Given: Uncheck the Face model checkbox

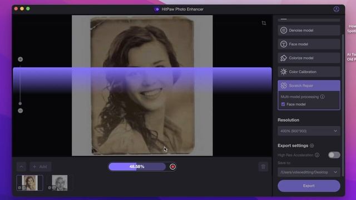Looking at the screenshot, I should pyautogui.click(x=283, y=104).
